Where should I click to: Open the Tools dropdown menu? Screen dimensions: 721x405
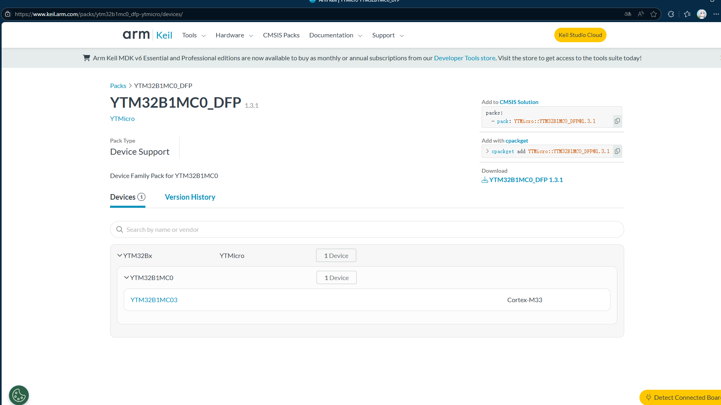point(194,35)
